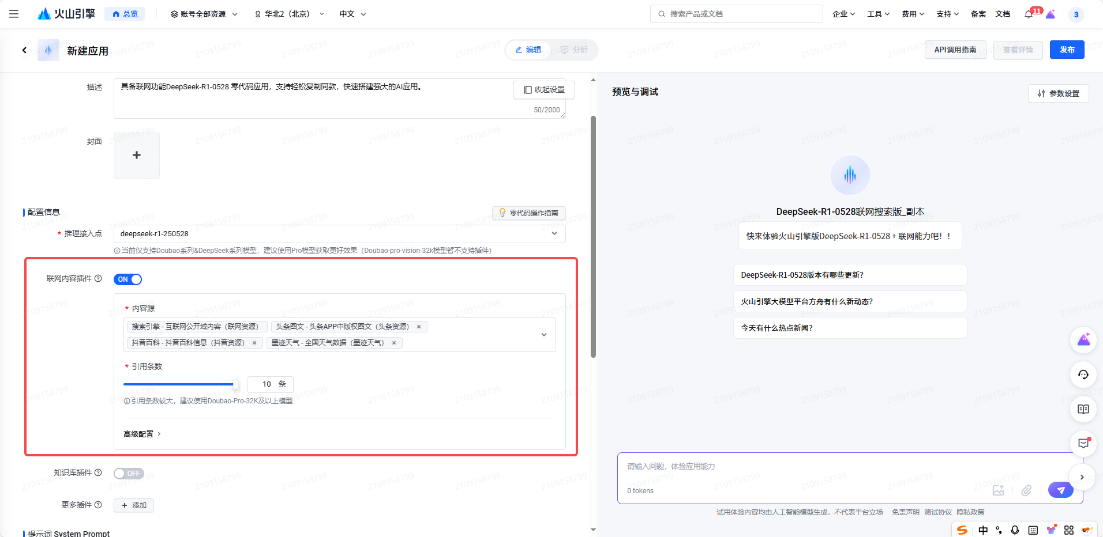Toggle Sogou voice input microphone
Viewport: 1103px width, 537px height.
click(x=1015, y=530)
